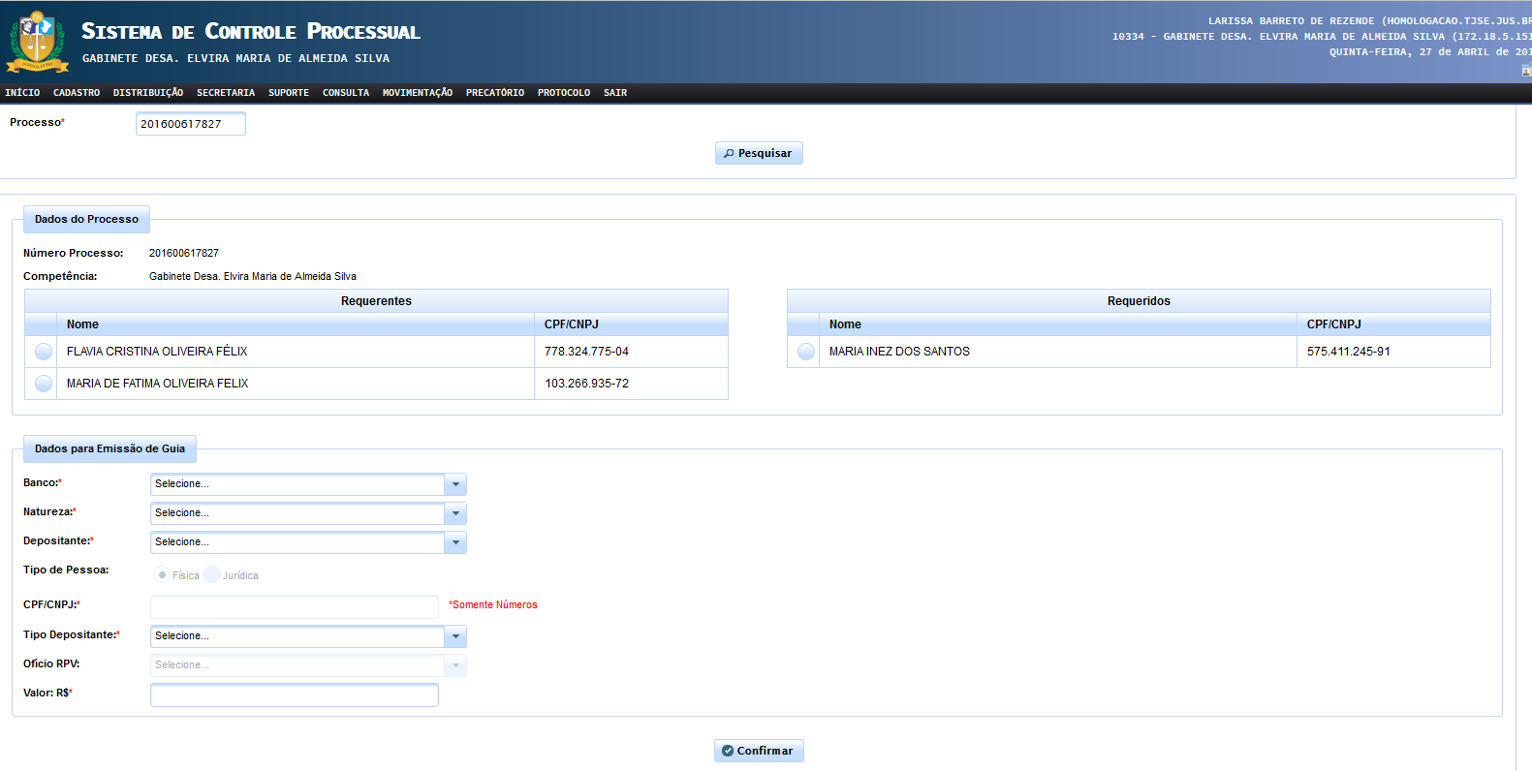The width and height of the screenshot is (1532, 771).
Task: Open the Natureza dropdown list
Action: coord(455,513)
